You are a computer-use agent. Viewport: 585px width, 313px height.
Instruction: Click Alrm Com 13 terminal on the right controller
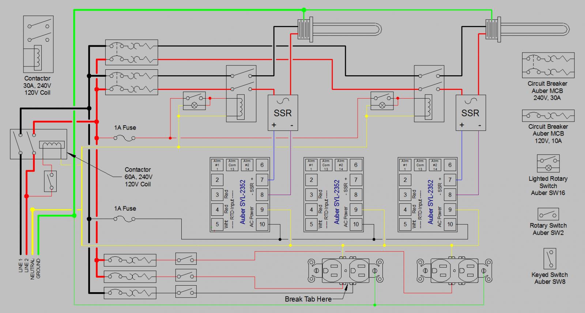coord(420,165)
